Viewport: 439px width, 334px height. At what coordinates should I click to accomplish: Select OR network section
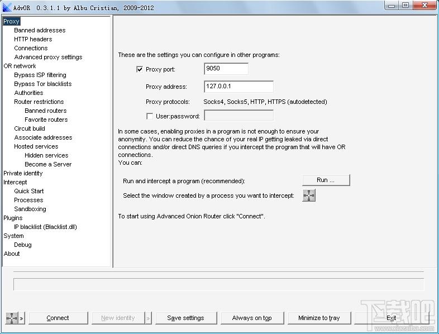20,66
